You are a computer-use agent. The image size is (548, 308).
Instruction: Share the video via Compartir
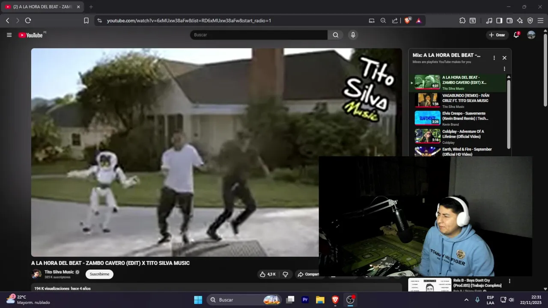click(308, 274)
